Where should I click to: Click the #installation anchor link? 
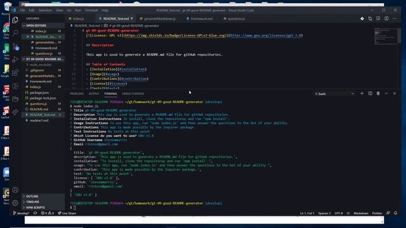pyautogui.click(x=132, y=69)
